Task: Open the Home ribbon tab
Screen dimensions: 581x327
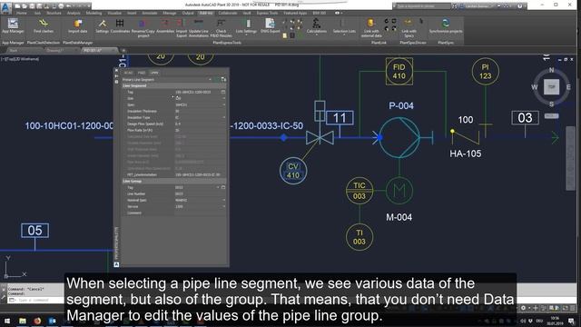Action: (x=22, y=13)
